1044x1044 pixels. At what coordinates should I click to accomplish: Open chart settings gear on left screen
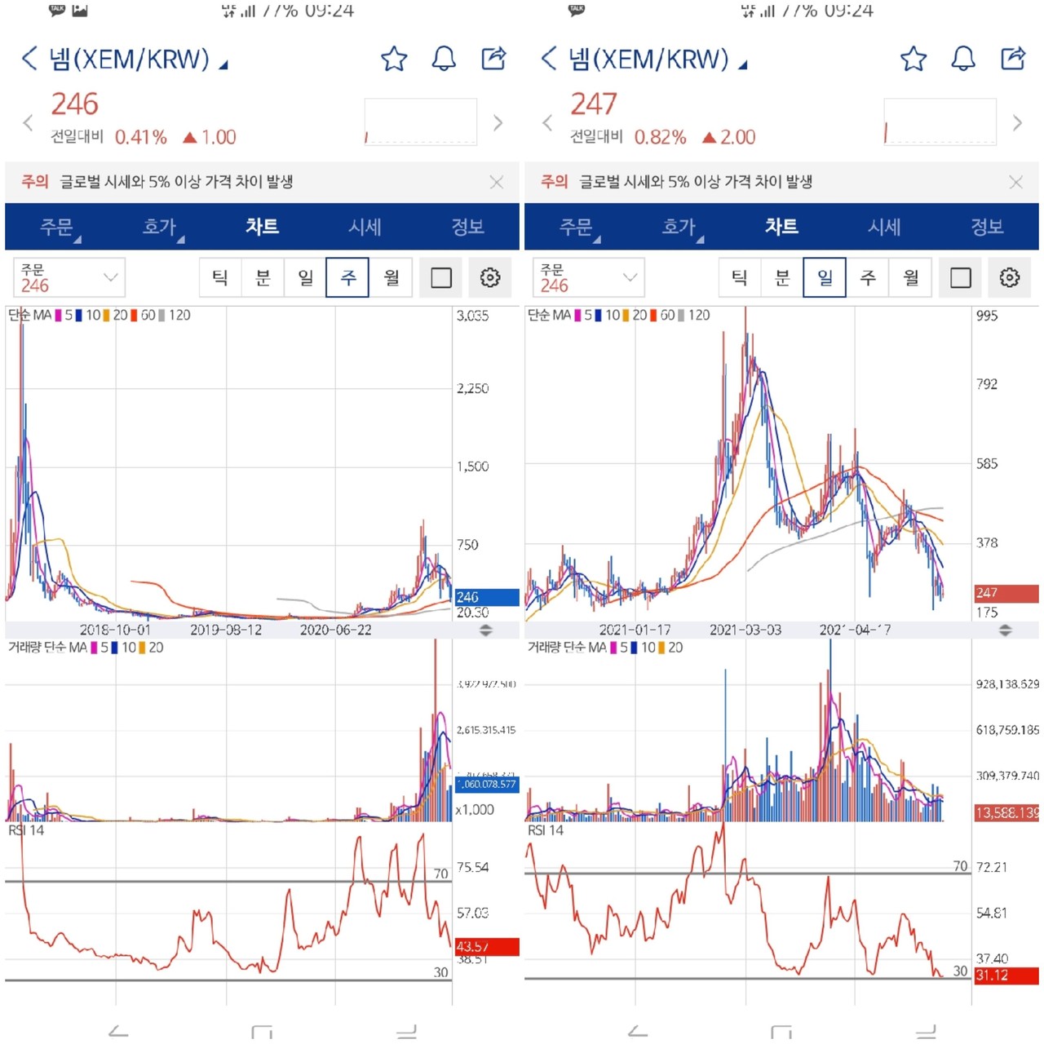pos(490,278)
